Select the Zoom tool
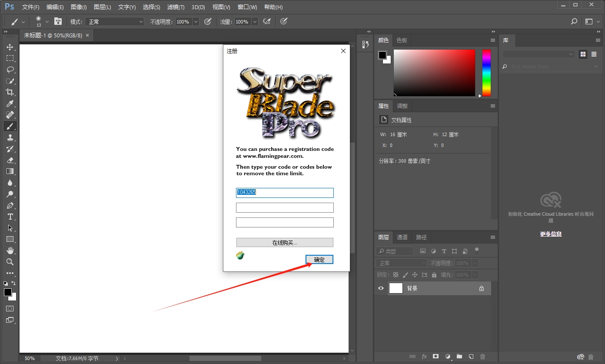Viewport: 605px width, 364px height. (10, 262)
